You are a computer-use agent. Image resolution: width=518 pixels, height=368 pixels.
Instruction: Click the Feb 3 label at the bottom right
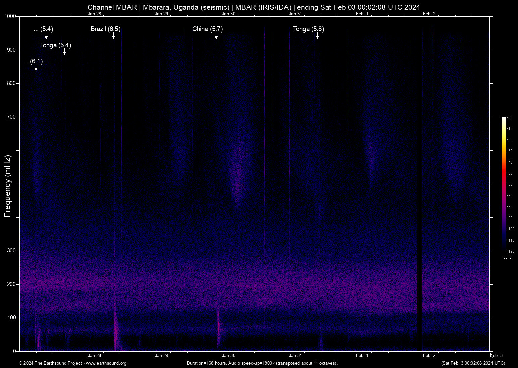click(x=497, y=356)
